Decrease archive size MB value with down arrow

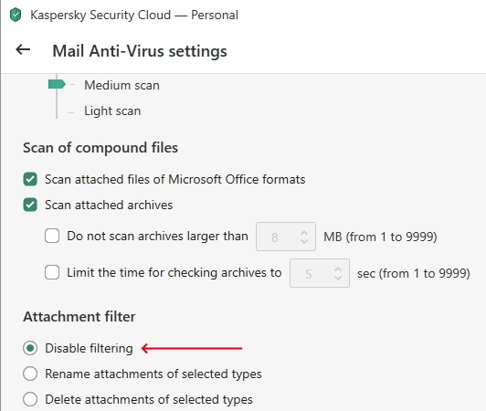tap(304, 241)
